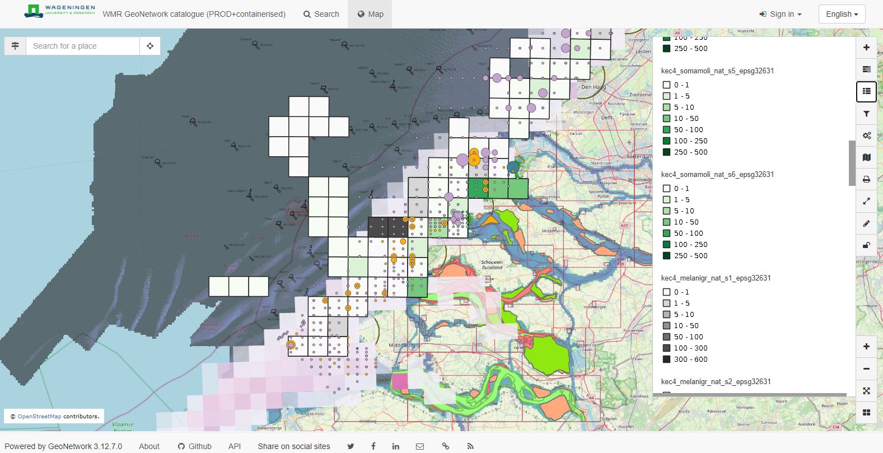Click the unlock padlock icon in the toolbar

(x=866, y=245)
